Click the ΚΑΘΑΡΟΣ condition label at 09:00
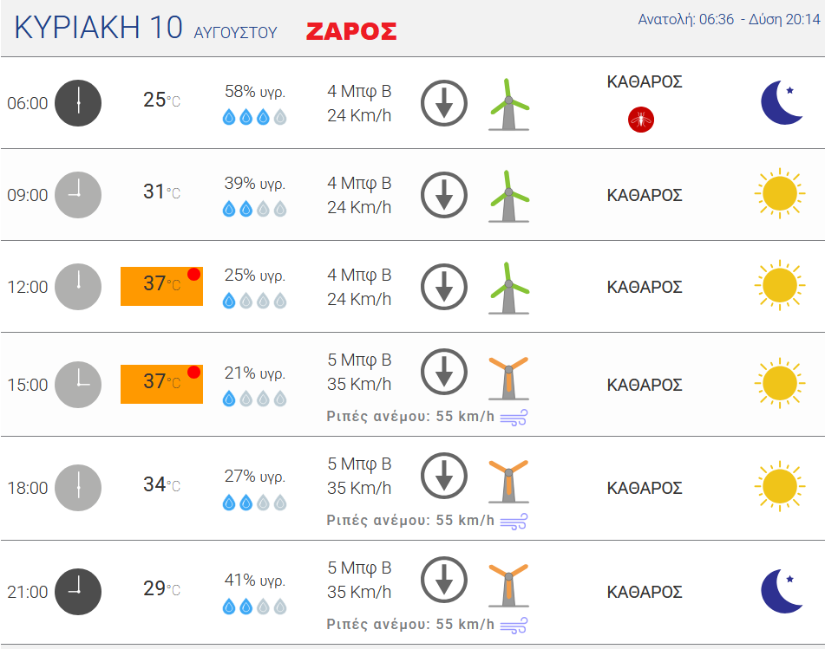Image resolution: width=825 pixels, height=649 pixels. tap(645, 195)
